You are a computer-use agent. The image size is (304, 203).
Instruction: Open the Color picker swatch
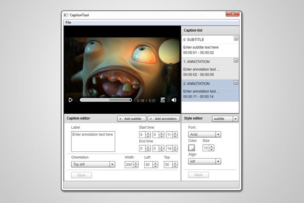192,148
